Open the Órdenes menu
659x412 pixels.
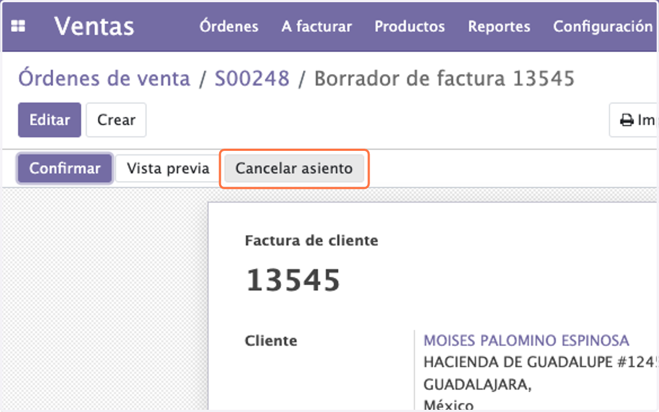pos(229,26)
